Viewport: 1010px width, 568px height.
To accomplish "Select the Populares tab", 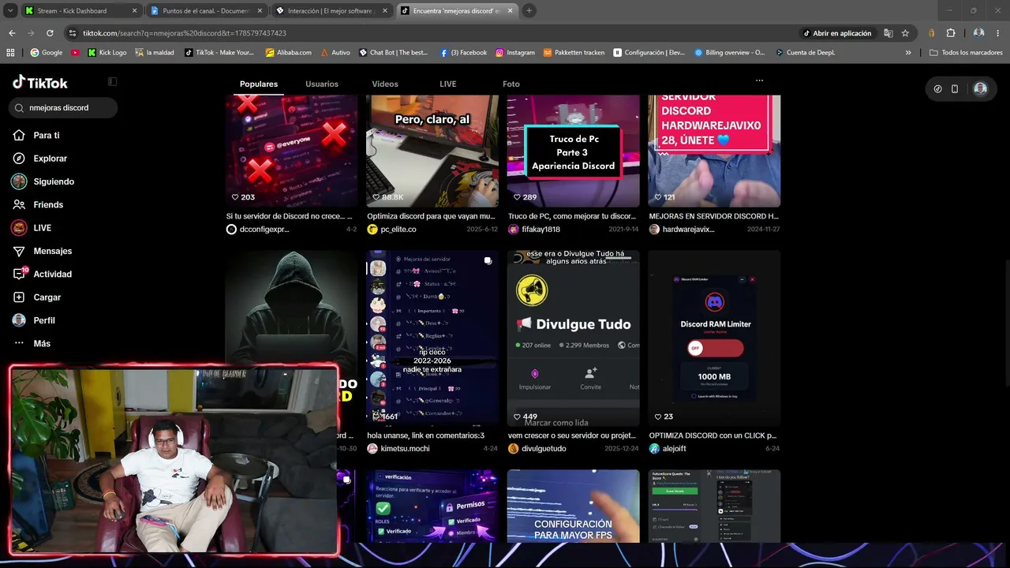I will [x=259, y=84].
